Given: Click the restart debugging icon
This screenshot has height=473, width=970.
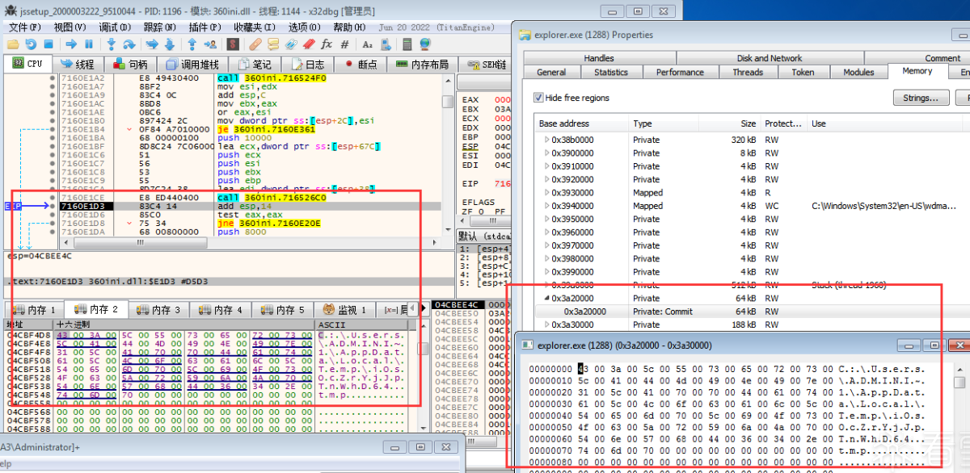Looking at the screenshot, I should [31, 44].
